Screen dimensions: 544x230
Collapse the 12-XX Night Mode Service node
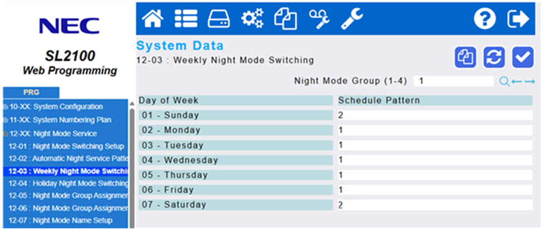point(5,134)
